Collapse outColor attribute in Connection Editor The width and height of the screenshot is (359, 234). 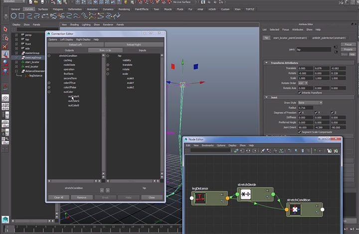pyautogui.click(x=49, y=92)
